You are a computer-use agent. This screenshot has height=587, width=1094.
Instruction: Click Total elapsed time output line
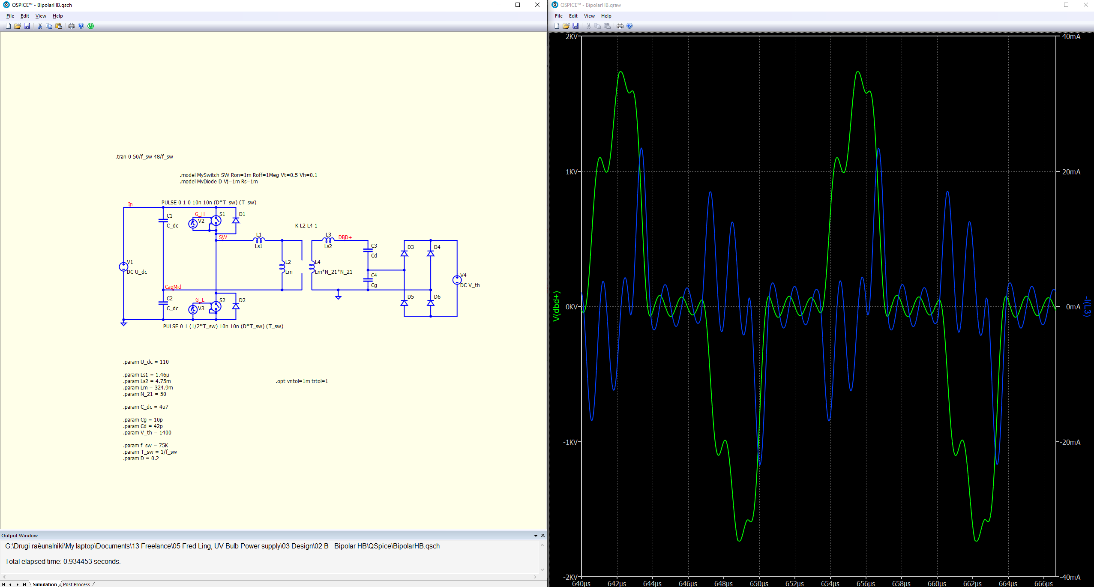[x=63, y=562]
